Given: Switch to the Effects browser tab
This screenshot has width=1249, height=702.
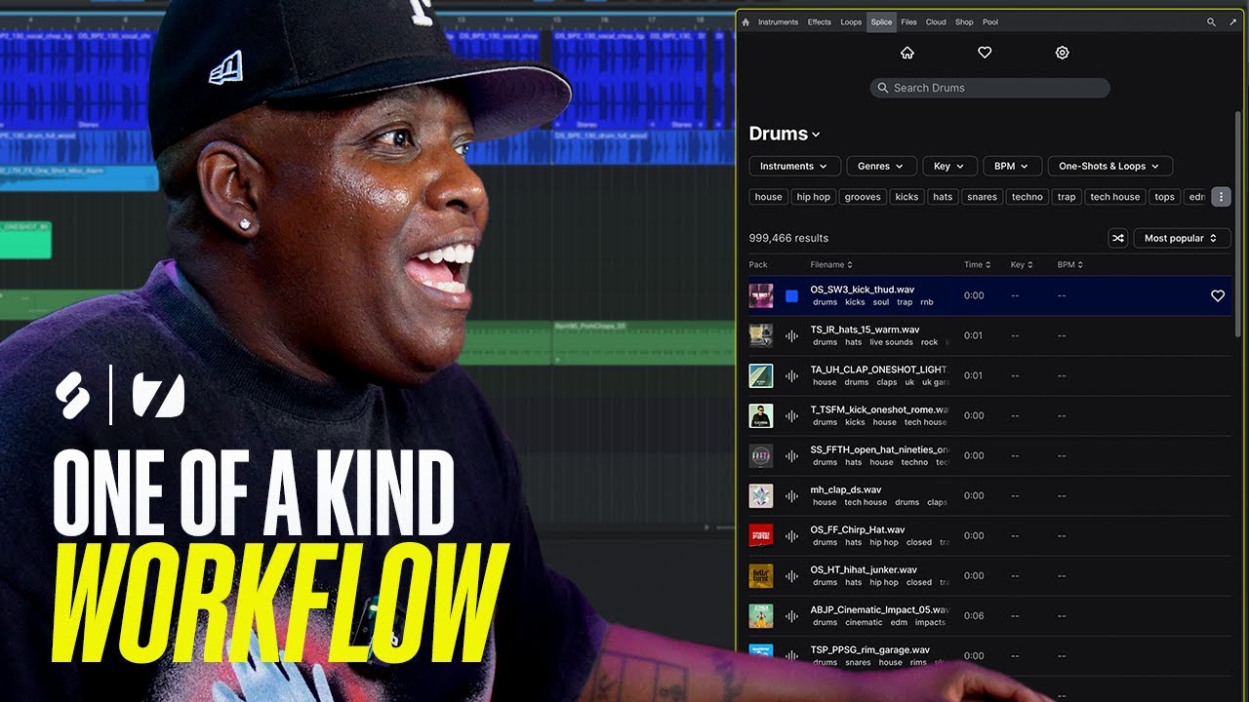Looking at the screenshot, I should (x=820, y=21).
